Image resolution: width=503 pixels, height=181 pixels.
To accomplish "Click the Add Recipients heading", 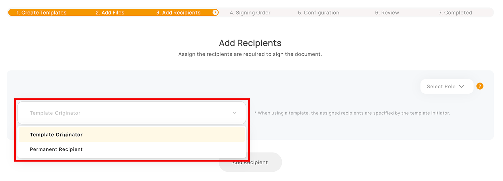I will click(x=250, y=43).
